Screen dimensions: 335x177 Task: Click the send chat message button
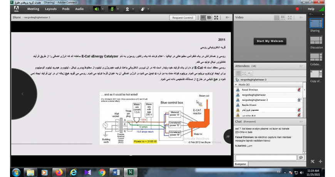pyautogui.click(x=301, y=158)
